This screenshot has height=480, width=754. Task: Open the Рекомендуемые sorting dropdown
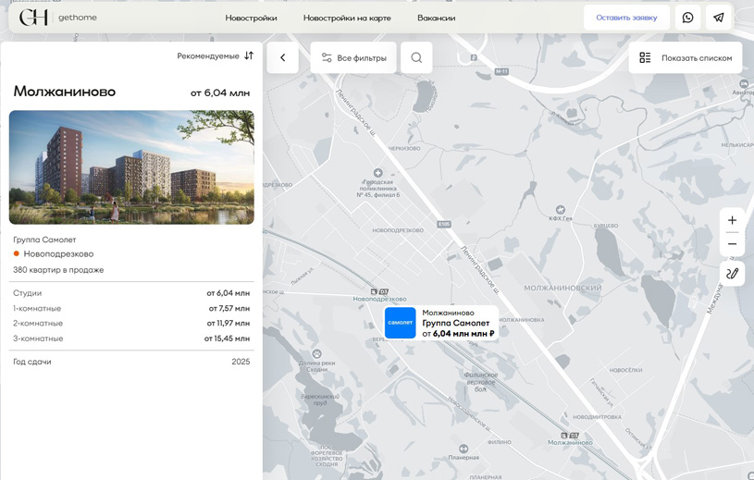215,56
